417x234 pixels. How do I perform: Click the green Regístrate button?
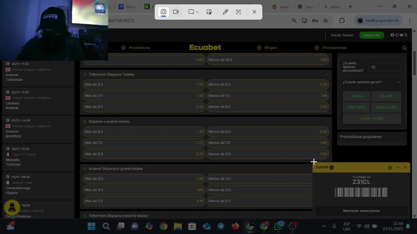click(371, 35)
